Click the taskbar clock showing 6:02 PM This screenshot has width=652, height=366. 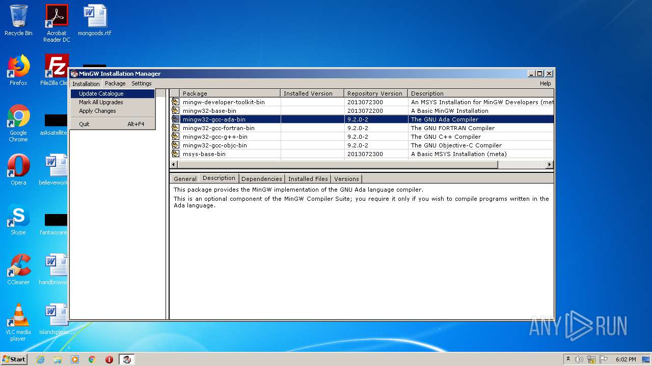point(626,359)
